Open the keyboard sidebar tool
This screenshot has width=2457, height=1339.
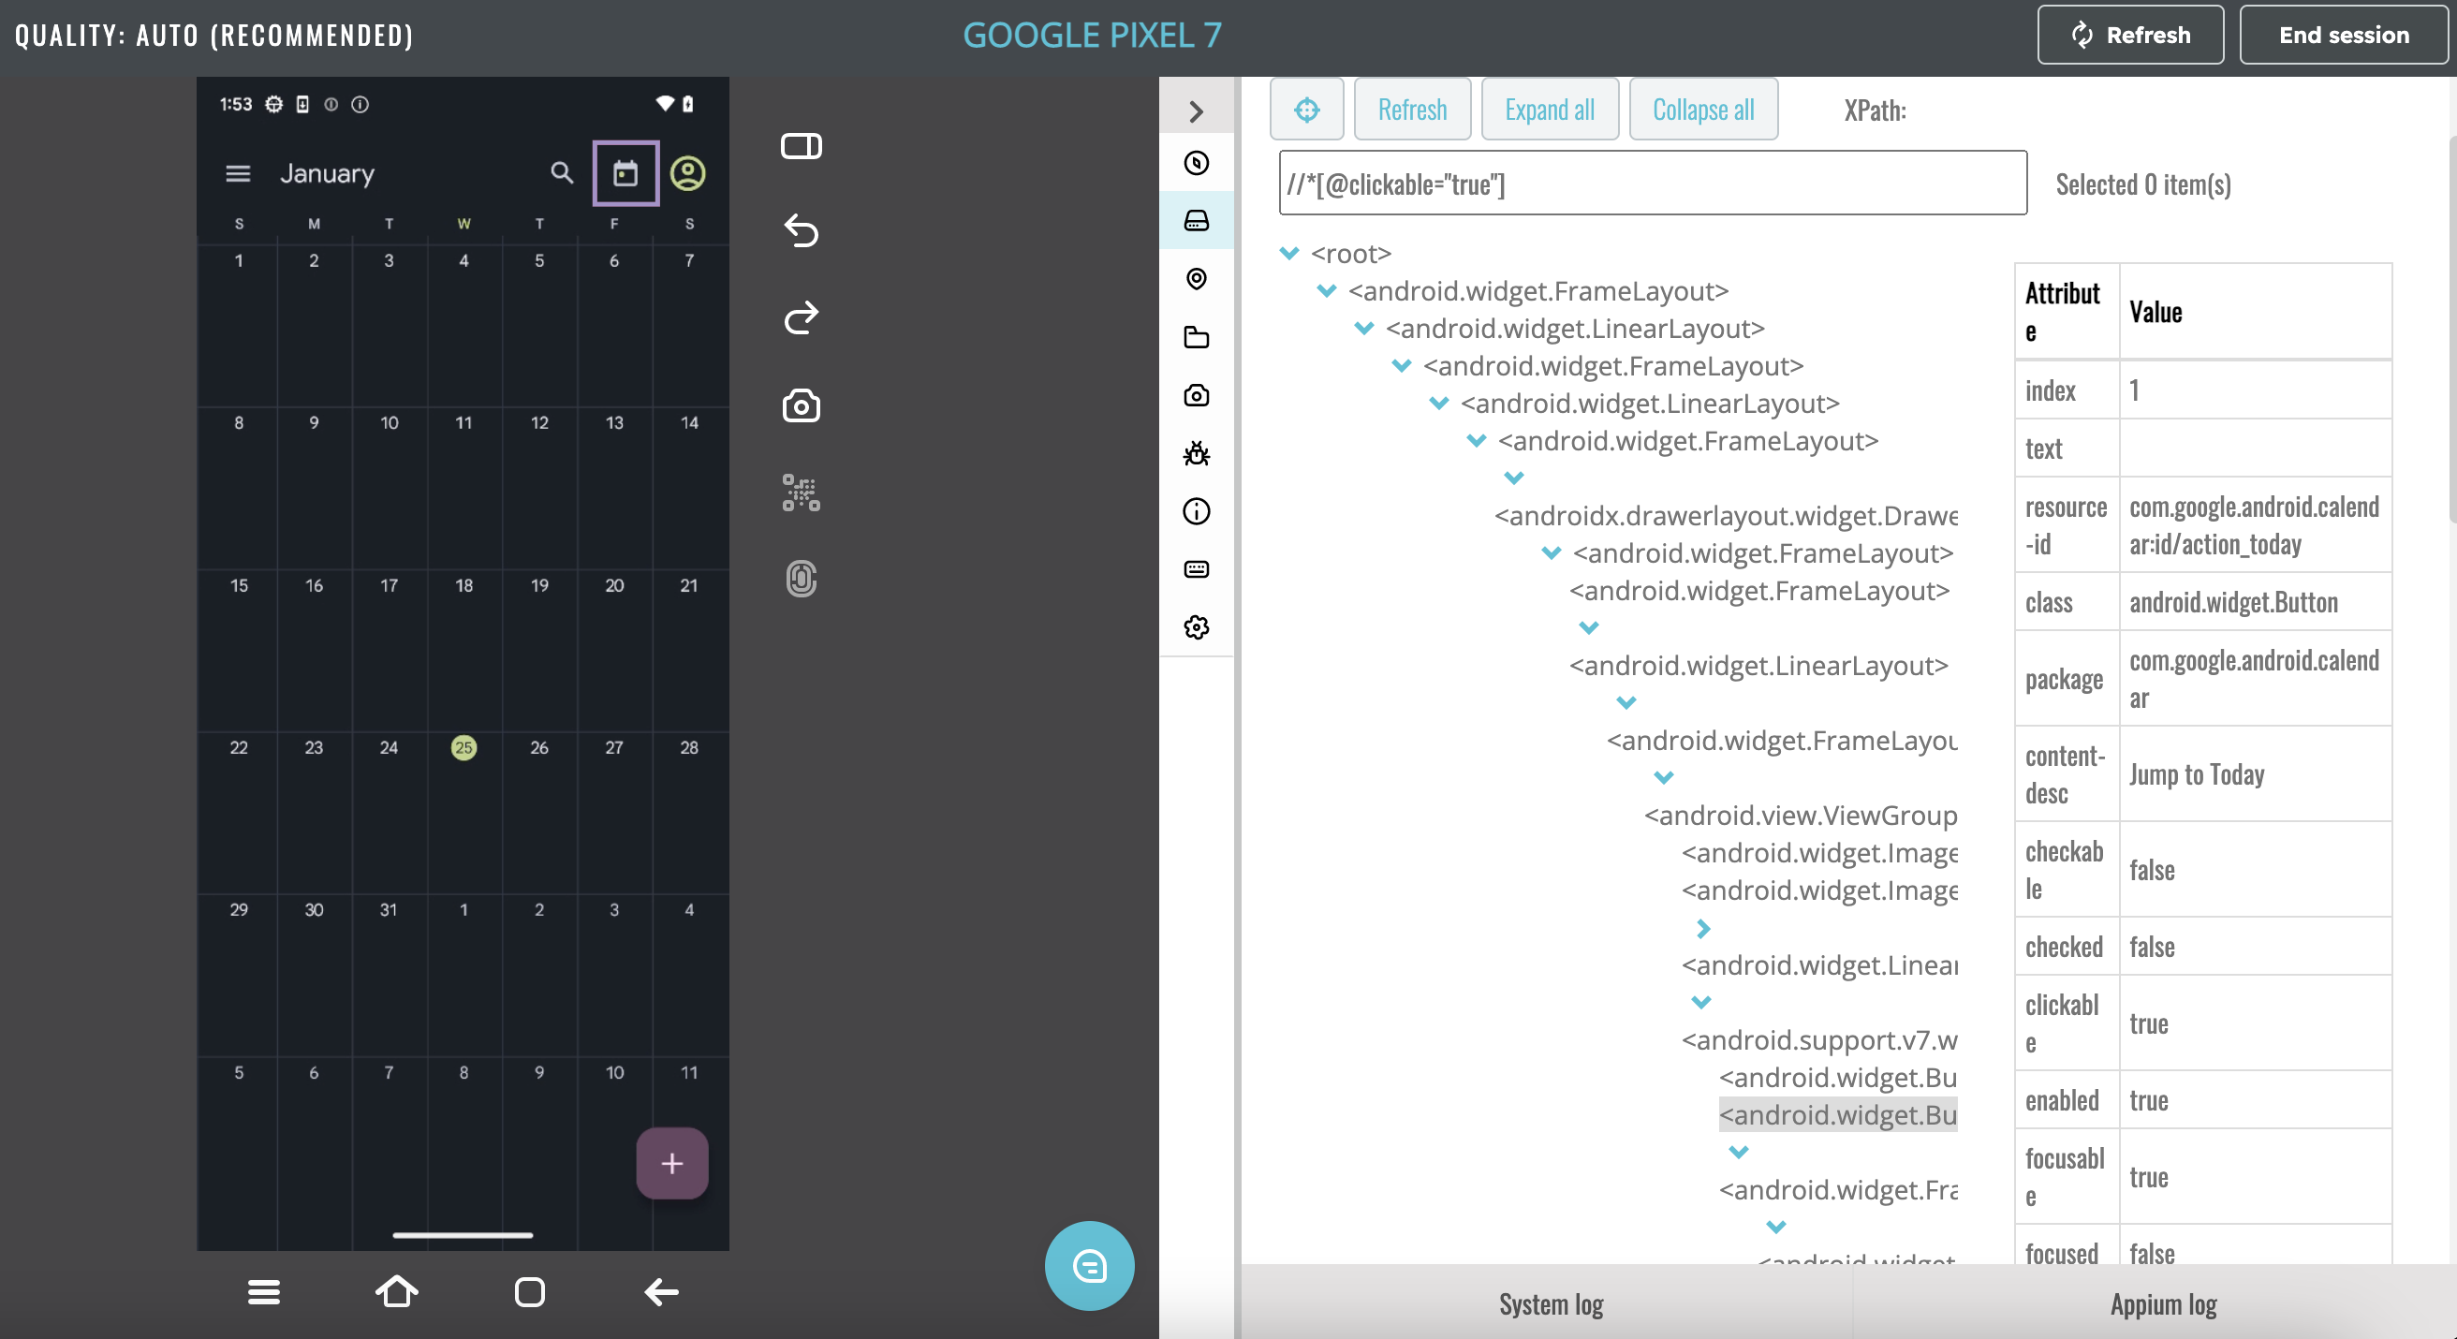1196,569
